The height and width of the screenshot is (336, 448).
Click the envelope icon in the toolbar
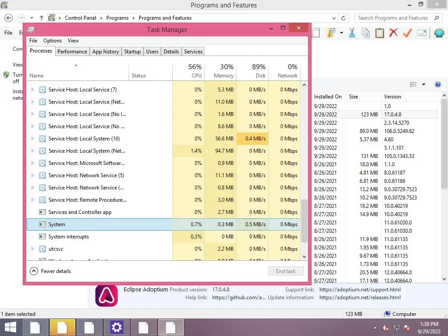[422, 33]
